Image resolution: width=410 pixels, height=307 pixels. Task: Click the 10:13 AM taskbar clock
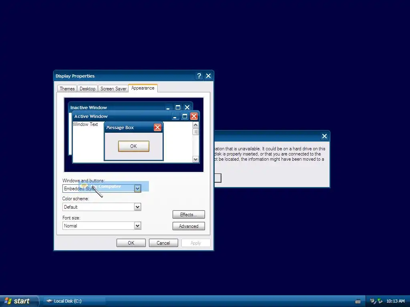[395, 301]
